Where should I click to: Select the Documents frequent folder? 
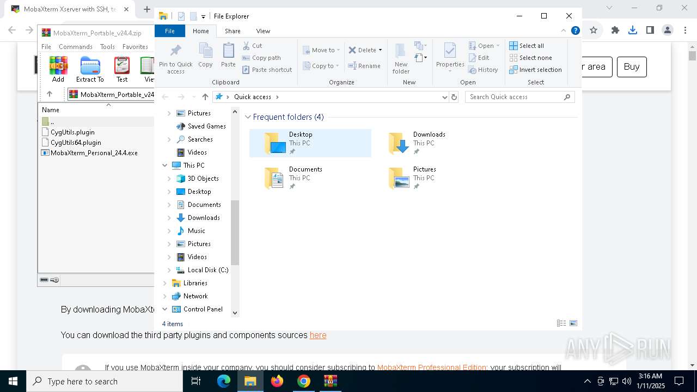tap(310, 178)
